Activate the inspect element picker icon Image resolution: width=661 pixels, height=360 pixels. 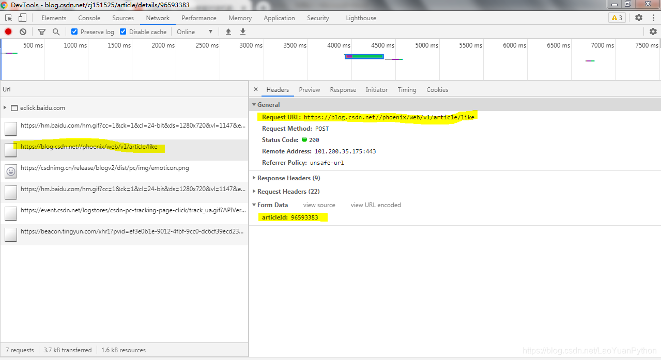tap(8, 18)
